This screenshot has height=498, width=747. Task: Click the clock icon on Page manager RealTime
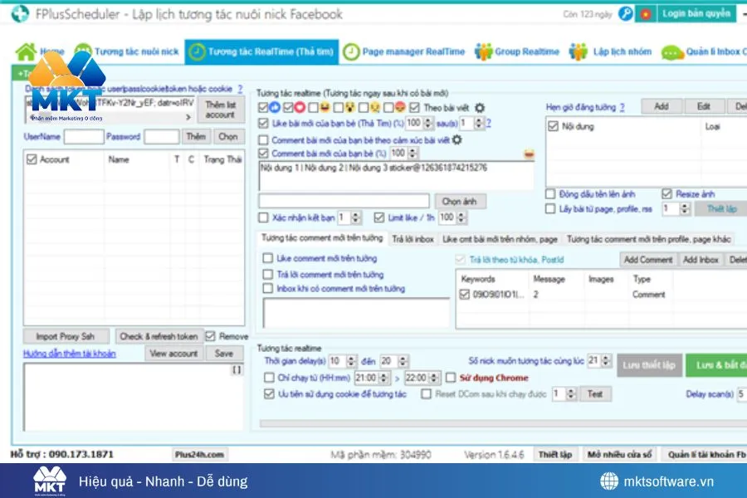tap(352, 51)
